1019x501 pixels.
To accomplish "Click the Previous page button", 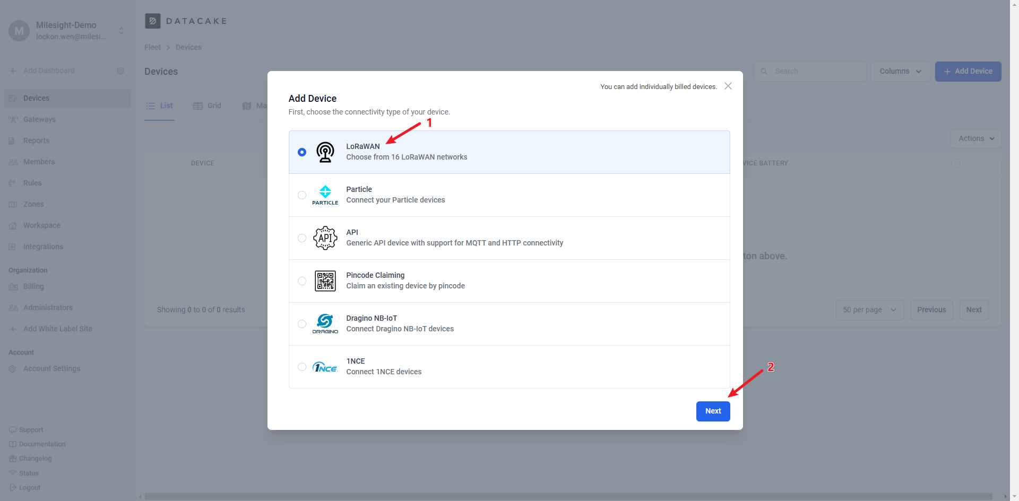I will [x=931, y=310].
